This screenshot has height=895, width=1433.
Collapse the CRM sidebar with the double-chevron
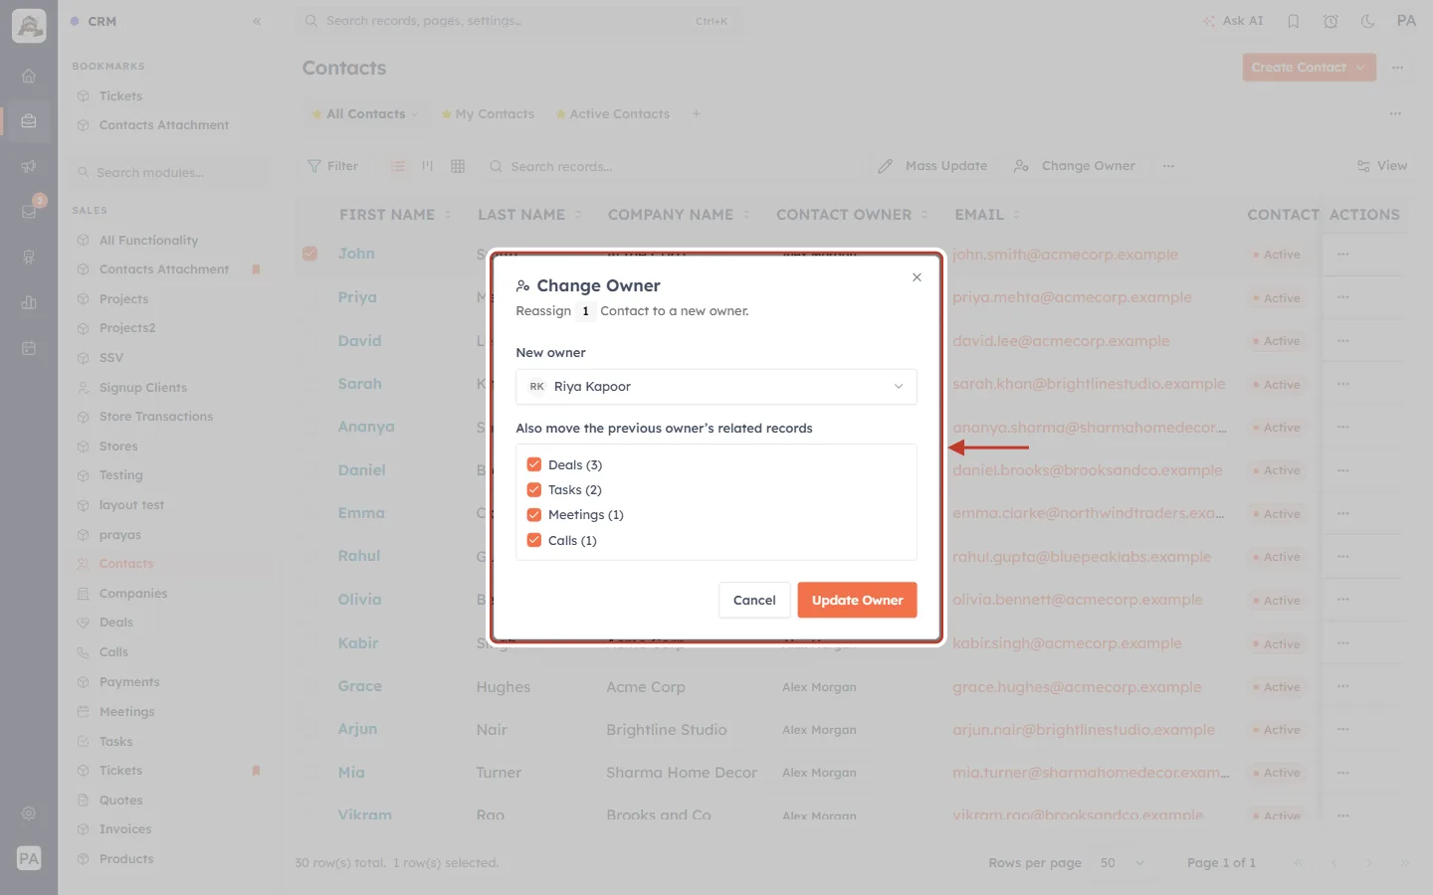coord(257,21)
